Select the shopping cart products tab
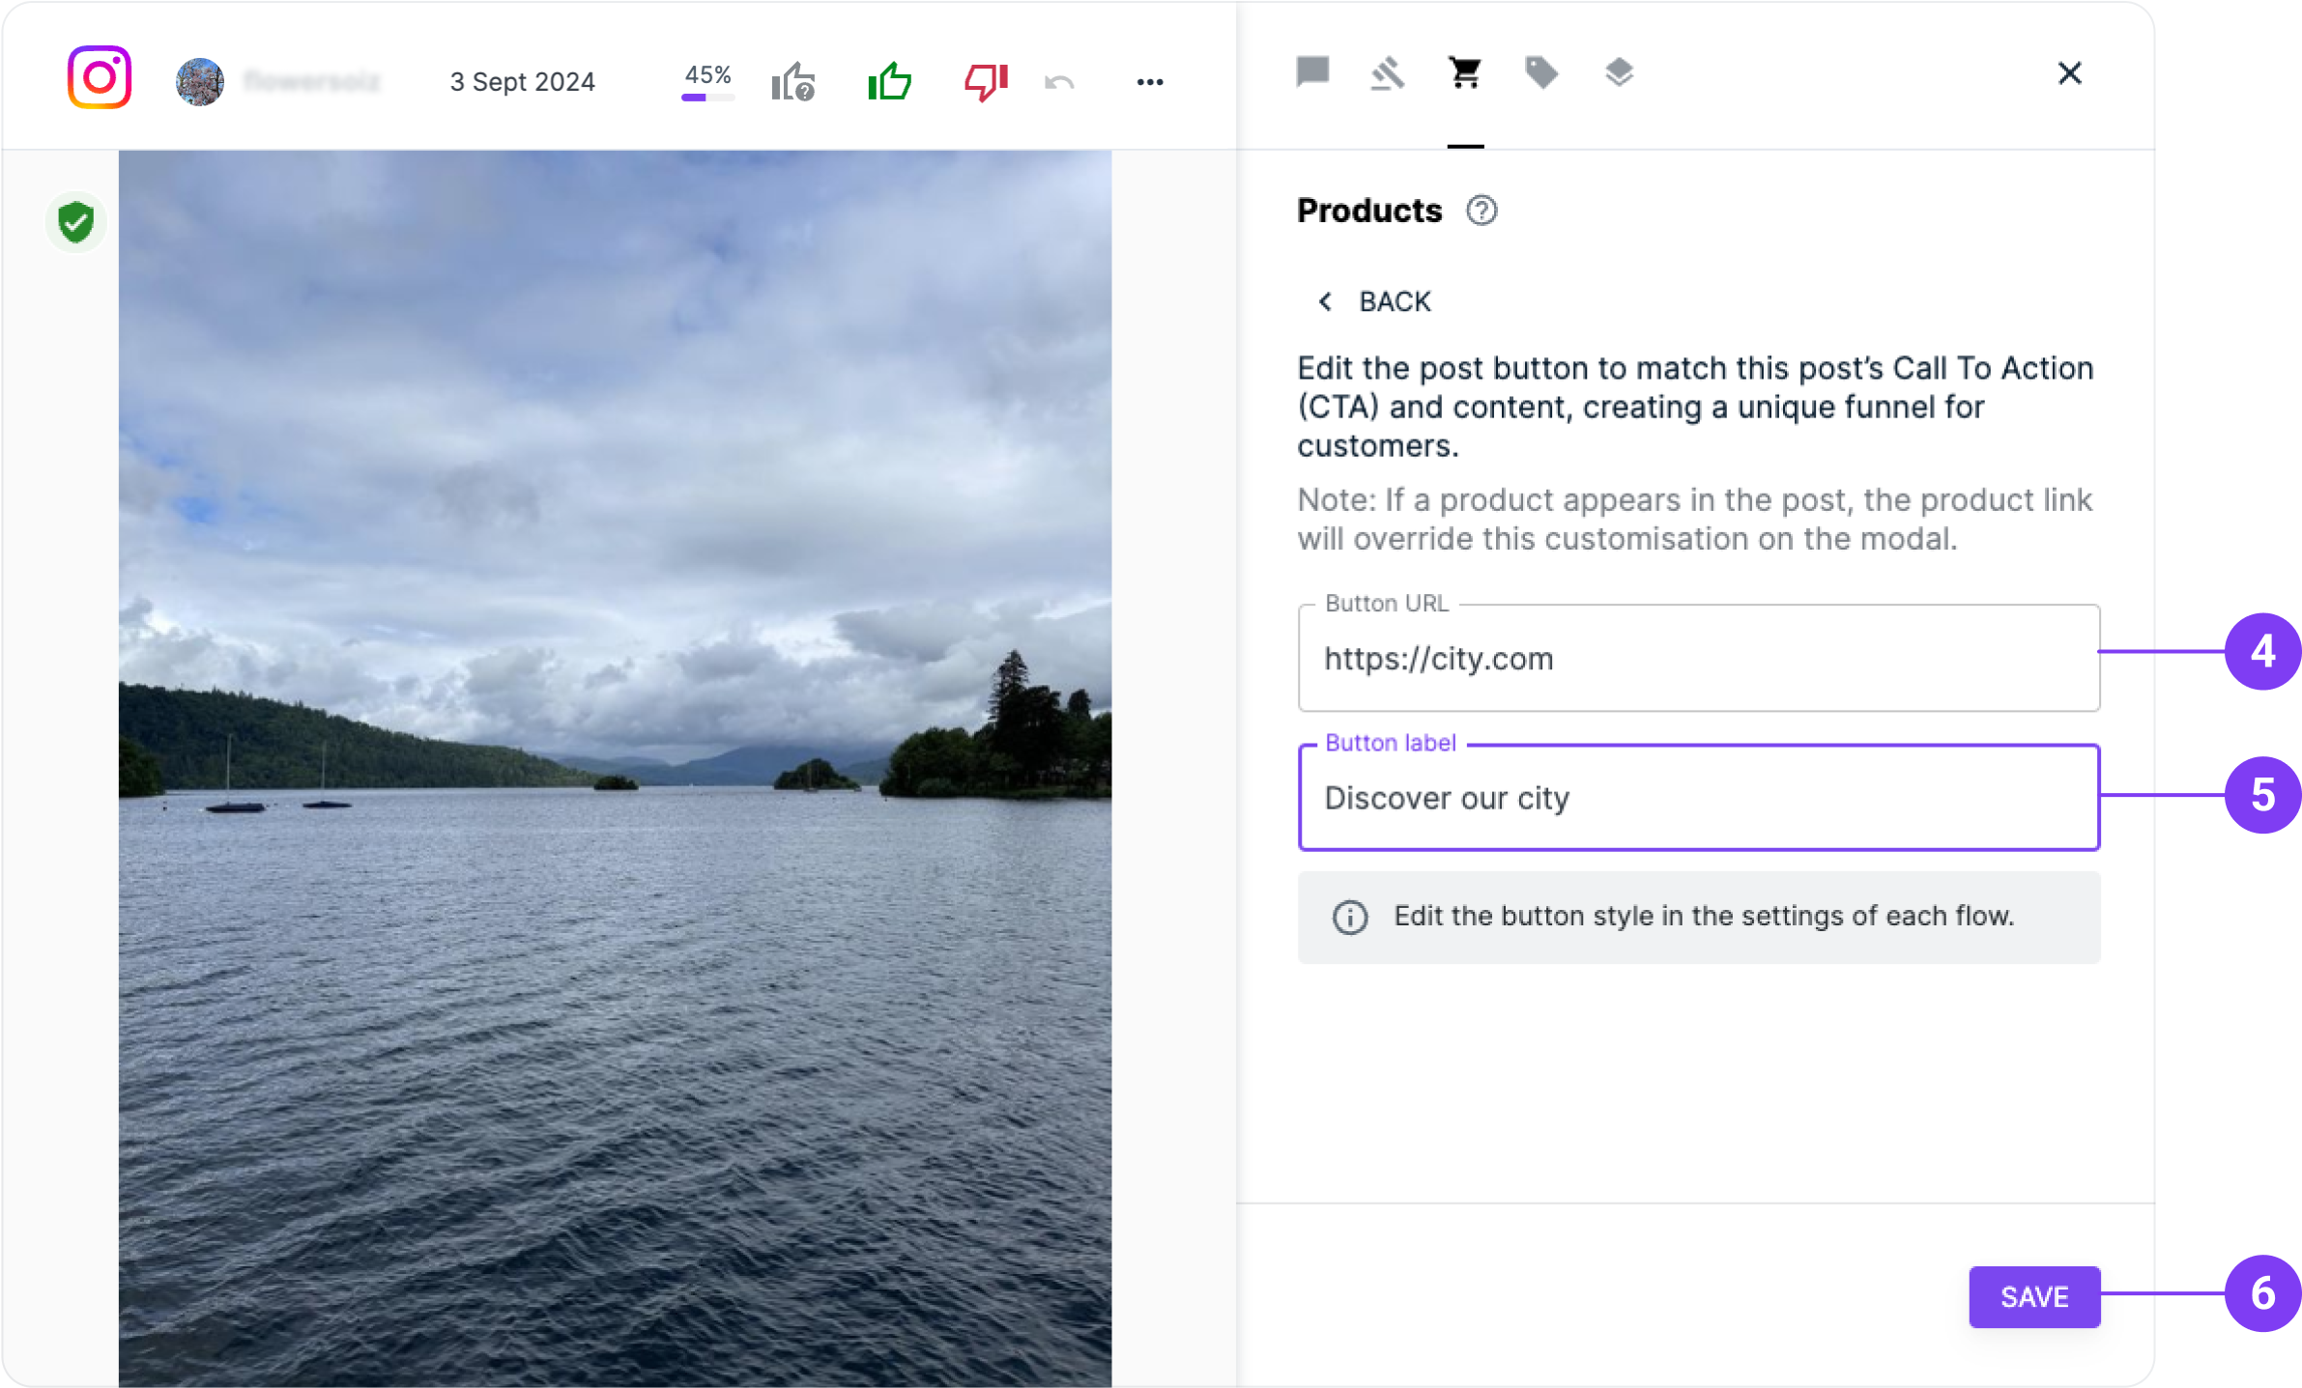This screenshot has width=2302, height=1388. click(x=1465, y=73)
